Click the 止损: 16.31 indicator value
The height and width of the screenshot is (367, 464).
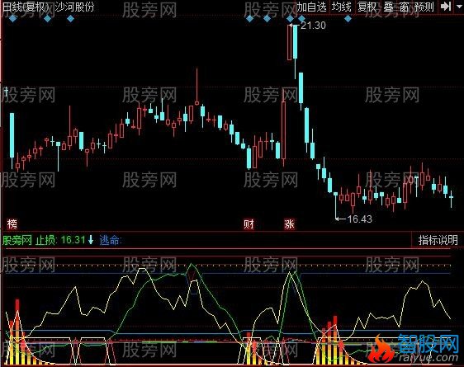coord(60,240)
